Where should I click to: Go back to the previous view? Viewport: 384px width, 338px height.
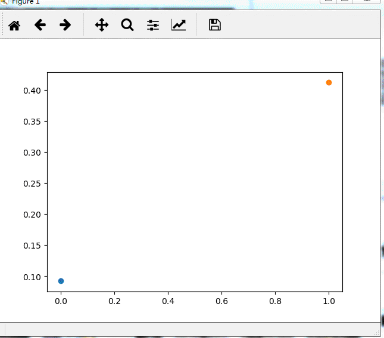40,25
